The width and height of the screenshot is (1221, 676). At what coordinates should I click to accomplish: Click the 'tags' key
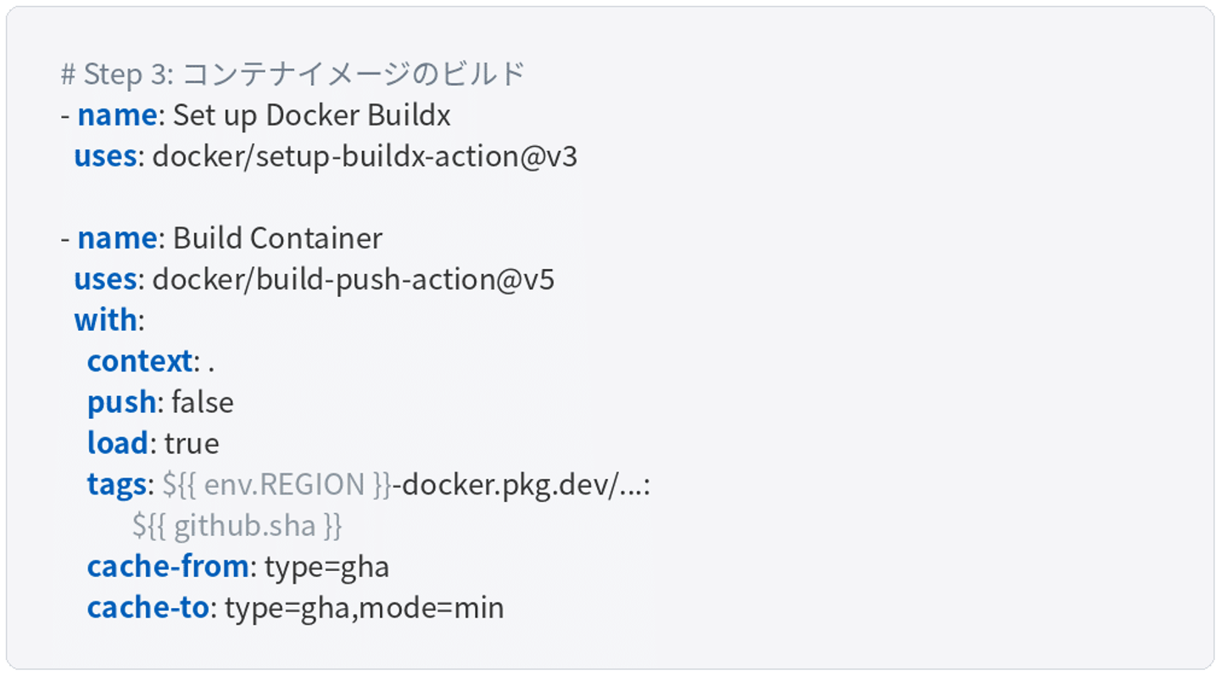tap(116, 484)
